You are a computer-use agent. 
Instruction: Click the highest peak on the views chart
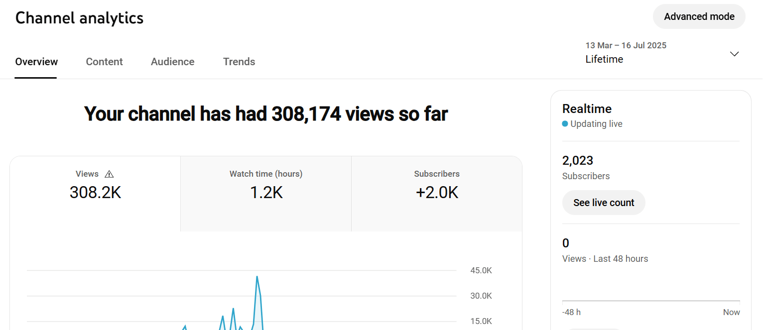tap(257, 277)
